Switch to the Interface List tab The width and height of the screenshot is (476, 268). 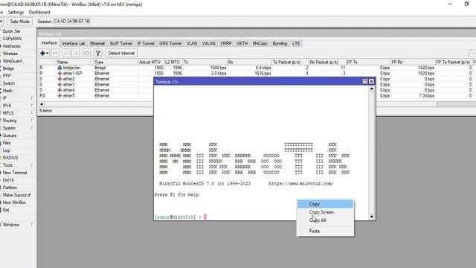[74, 43]
